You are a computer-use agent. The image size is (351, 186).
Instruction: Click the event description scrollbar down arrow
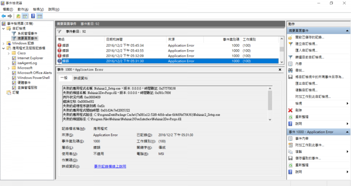click(270, 120)
